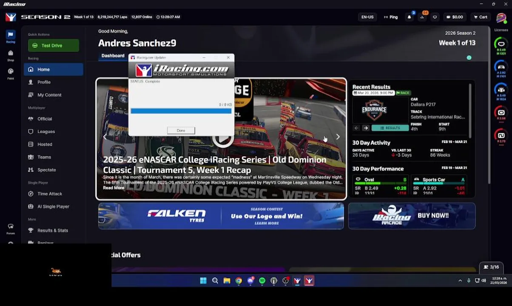The height and width of the screenshot is (306, 512).
Task: Open the $0.00 credits balance
Action: point(455,17)
